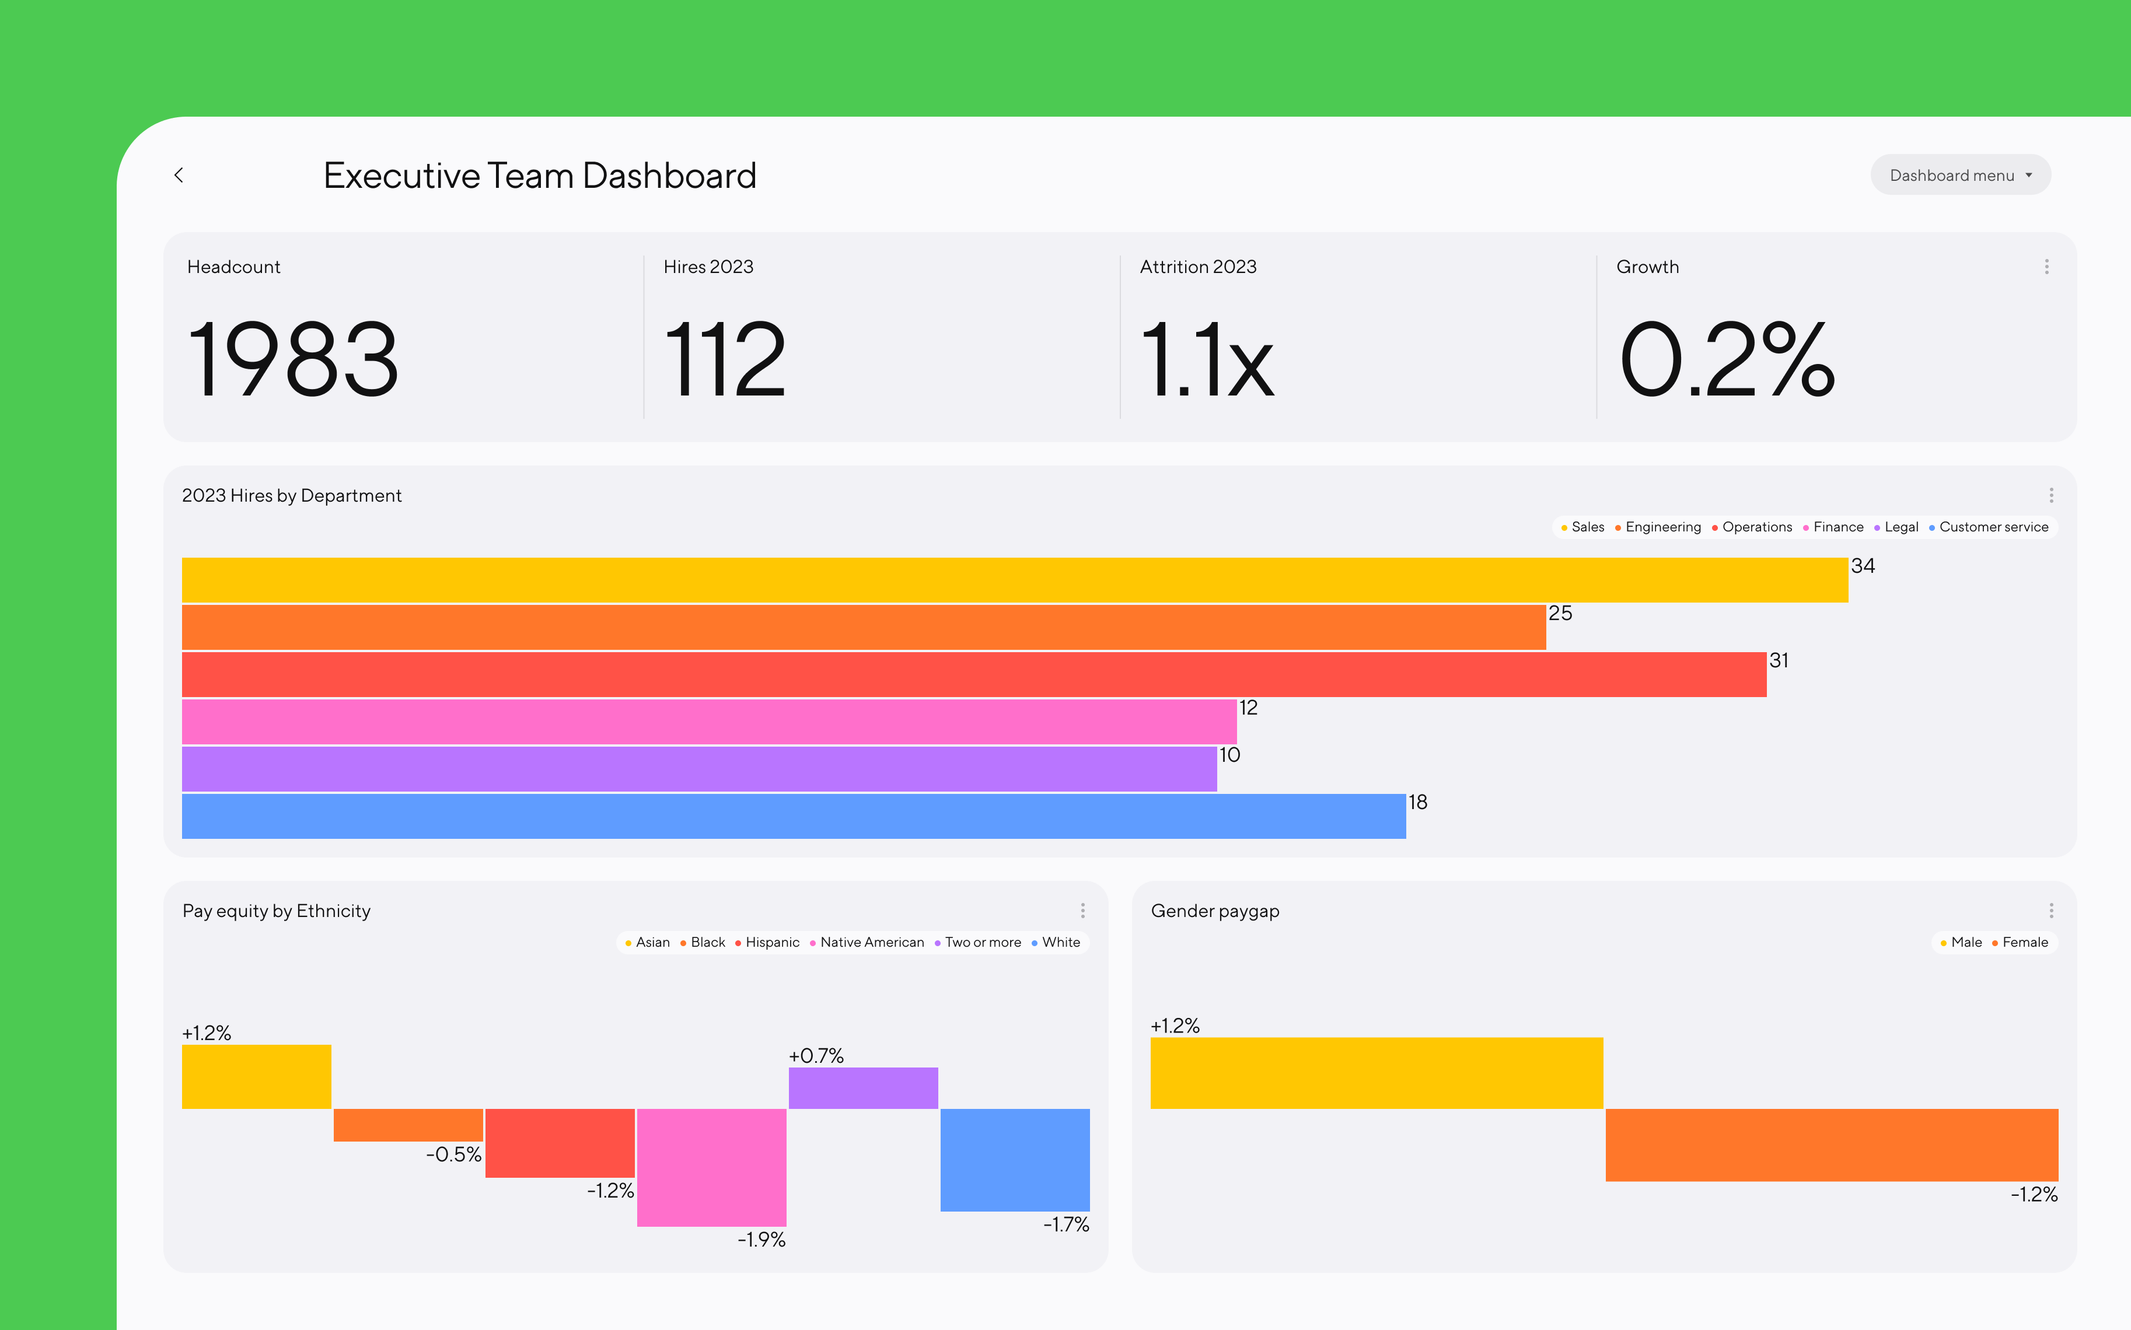
Task: Open kebab menu on Growth metrics card
Action: [x=2046, y=267]
